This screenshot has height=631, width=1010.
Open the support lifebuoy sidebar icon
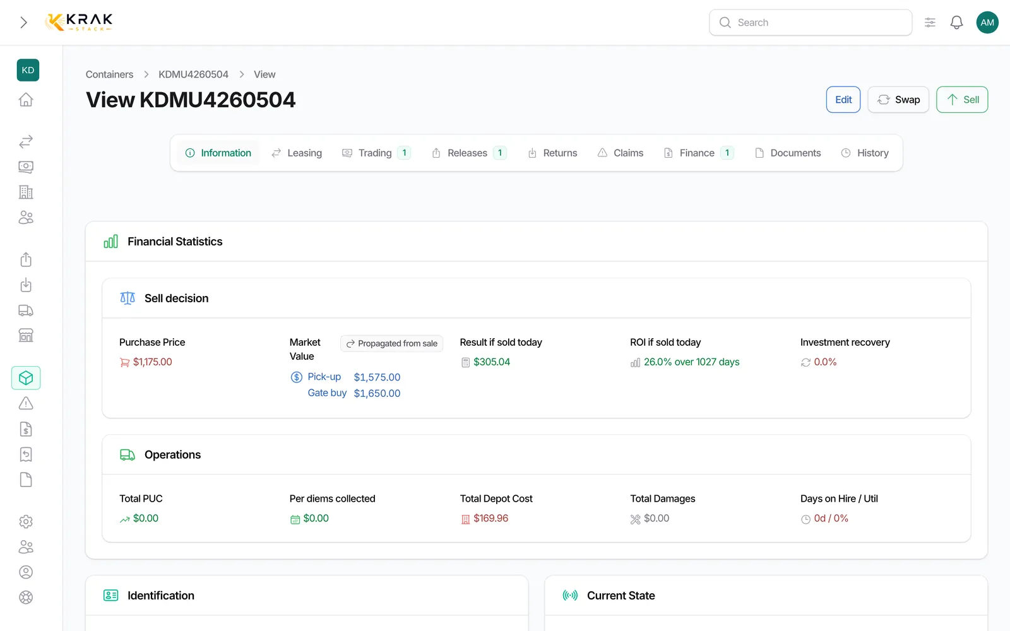click(x=26, y=598)
